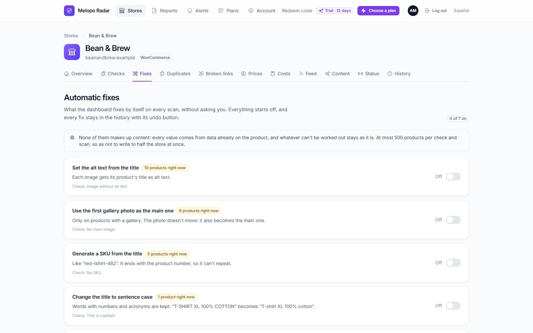This screenshot has width=533, height=333.
Task: Switch language to Español
Action: [461, 11]
